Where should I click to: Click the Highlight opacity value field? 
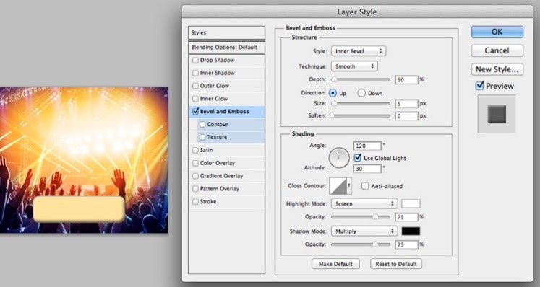[406, 217]
